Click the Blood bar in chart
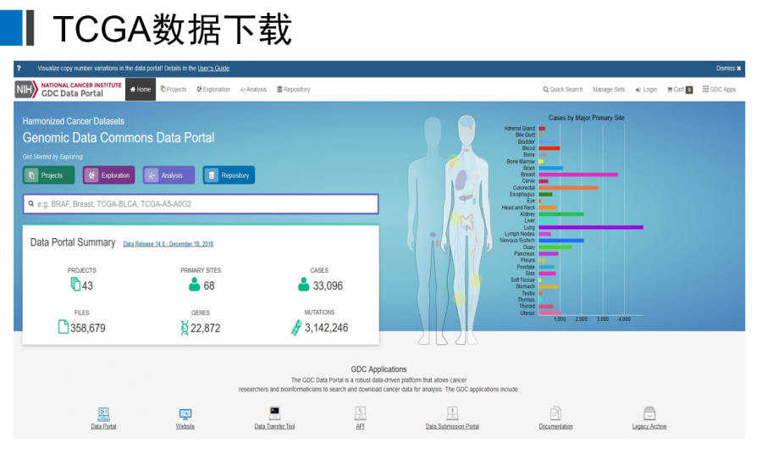The width and height of the screenshot is (762, 460). click(549, 147)
